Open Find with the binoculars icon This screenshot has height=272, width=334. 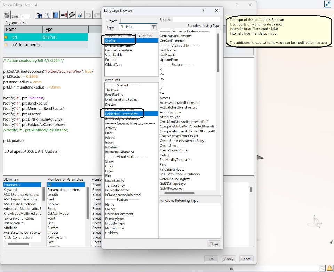(x=39, y=15)
